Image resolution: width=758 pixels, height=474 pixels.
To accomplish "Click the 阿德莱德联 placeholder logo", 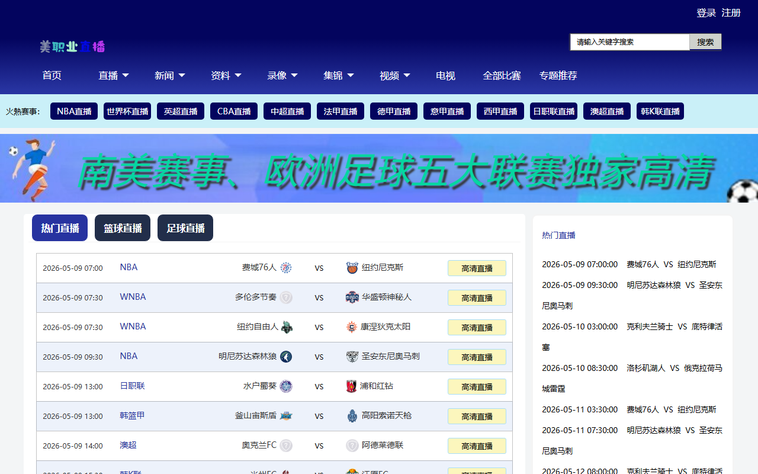I will [352, 446].
